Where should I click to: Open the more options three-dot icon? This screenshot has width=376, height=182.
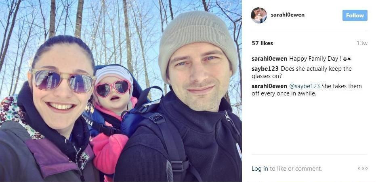(x=363, y=169)
